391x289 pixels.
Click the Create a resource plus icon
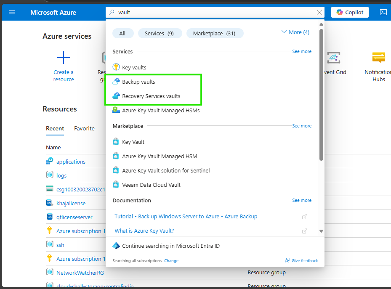63,58
